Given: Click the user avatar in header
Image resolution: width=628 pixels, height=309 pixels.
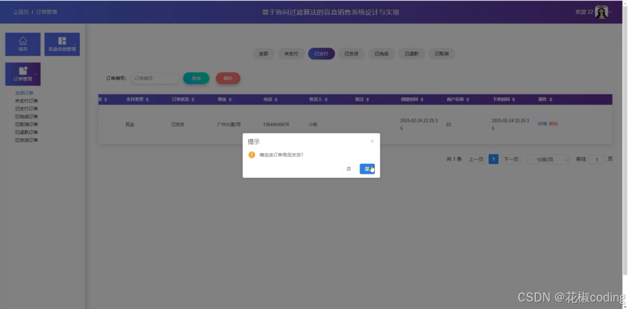Looking at the screenshot, I should tap(601, 12).
